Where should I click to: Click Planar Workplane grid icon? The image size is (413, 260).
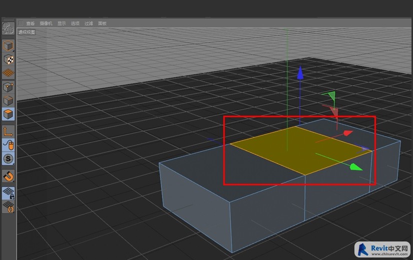coord(8,207)
